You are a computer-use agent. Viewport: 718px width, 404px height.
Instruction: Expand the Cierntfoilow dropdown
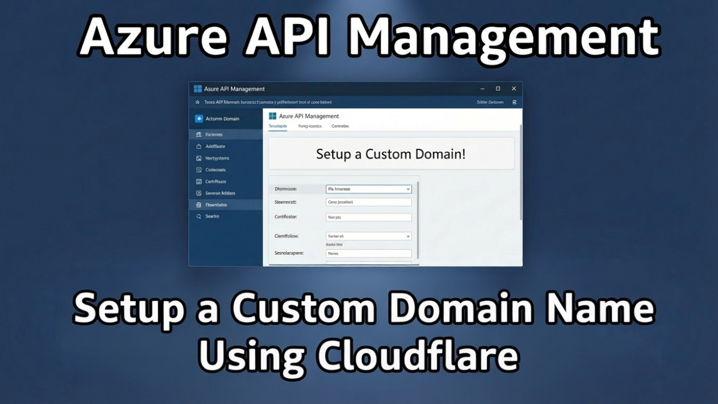point(368,236)
